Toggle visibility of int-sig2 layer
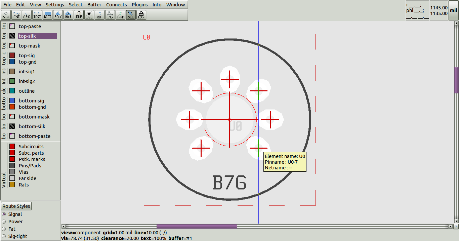The width and height of the screenshot is (459, 241). [x=12, y=81]
